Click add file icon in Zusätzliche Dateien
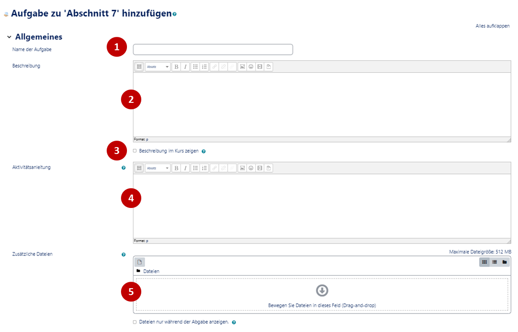Image resolution: width=518 pixels, height=332 pixels. 139,262
